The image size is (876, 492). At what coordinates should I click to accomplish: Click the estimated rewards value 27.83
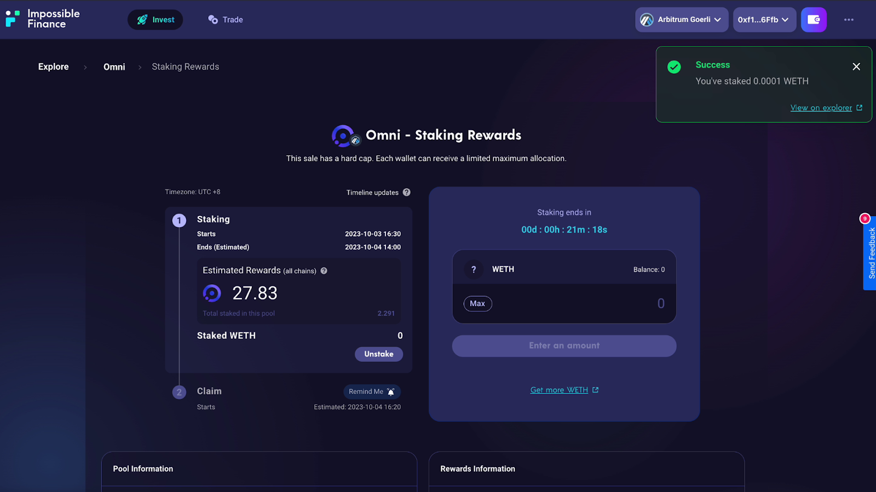(x=255, y=294)
